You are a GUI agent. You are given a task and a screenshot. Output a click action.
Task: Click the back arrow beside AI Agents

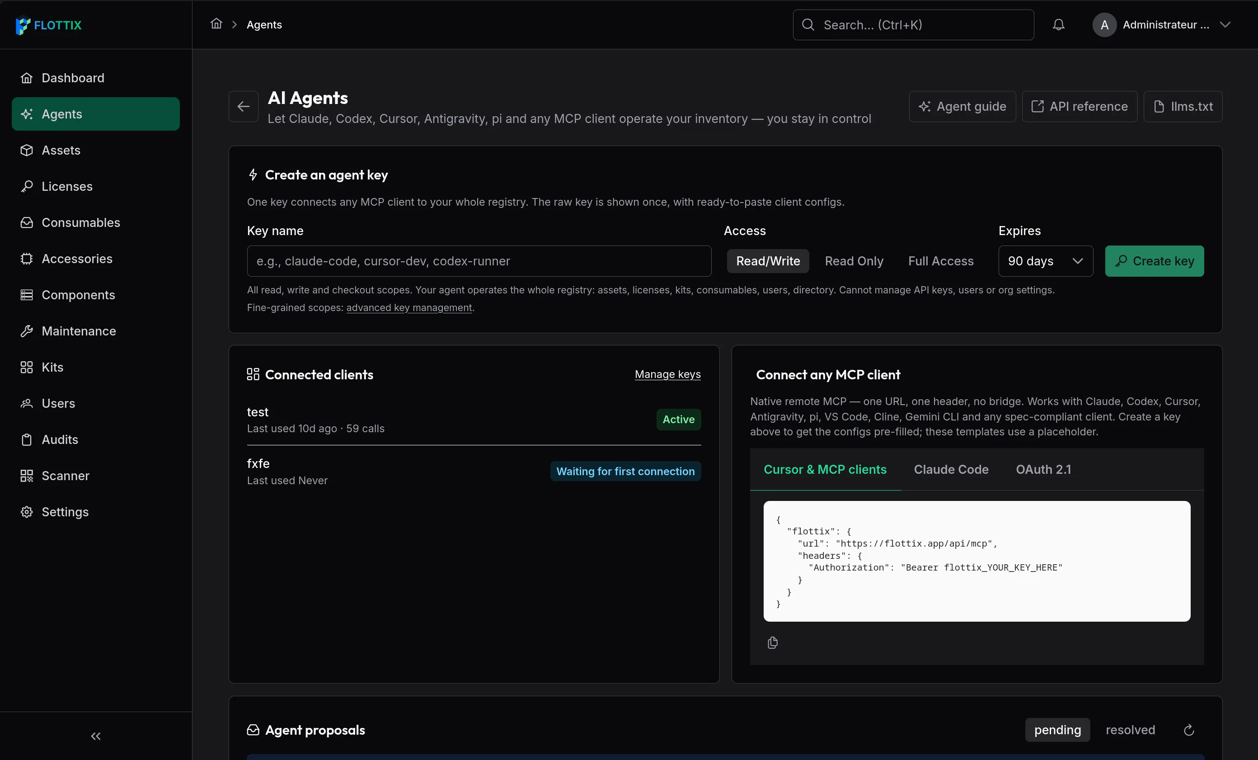point(244,106)
